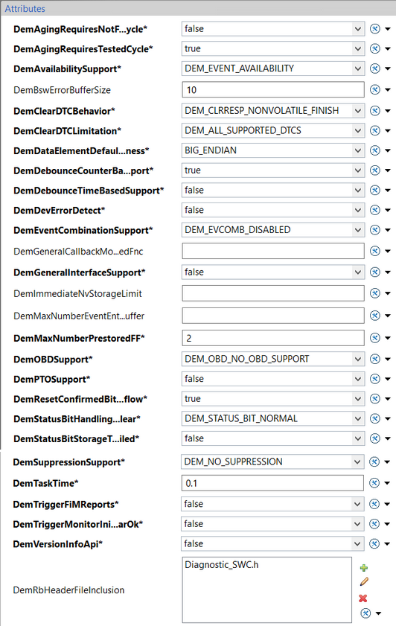Click the round reset icon for DemOBDSupport
The height and width of the screenshot is (626, 396).
click(375, 359)
